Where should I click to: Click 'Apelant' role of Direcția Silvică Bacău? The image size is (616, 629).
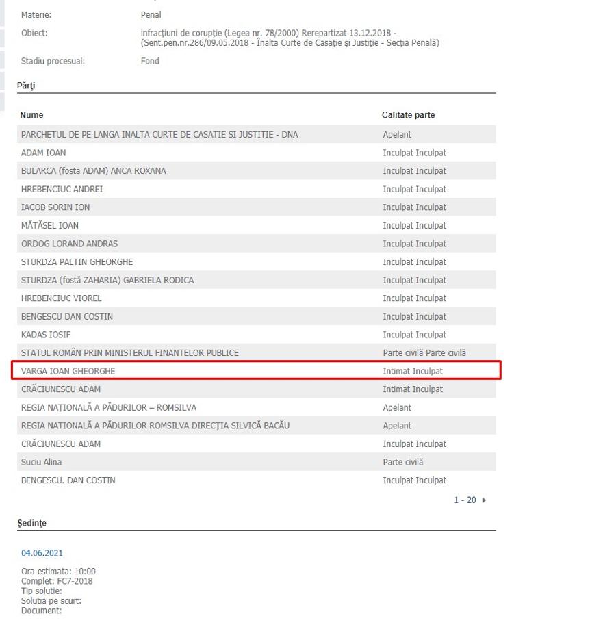[x=397, y=426]
